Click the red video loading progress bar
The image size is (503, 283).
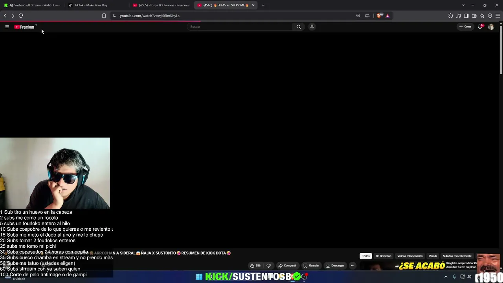(100, 22)
